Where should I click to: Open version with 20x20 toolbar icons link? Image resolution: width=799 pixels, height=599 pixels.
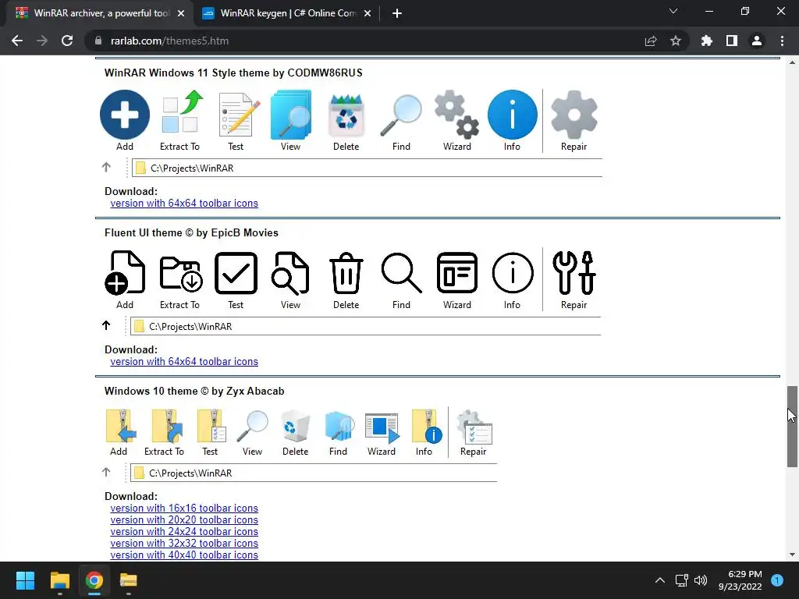(184, 520)
